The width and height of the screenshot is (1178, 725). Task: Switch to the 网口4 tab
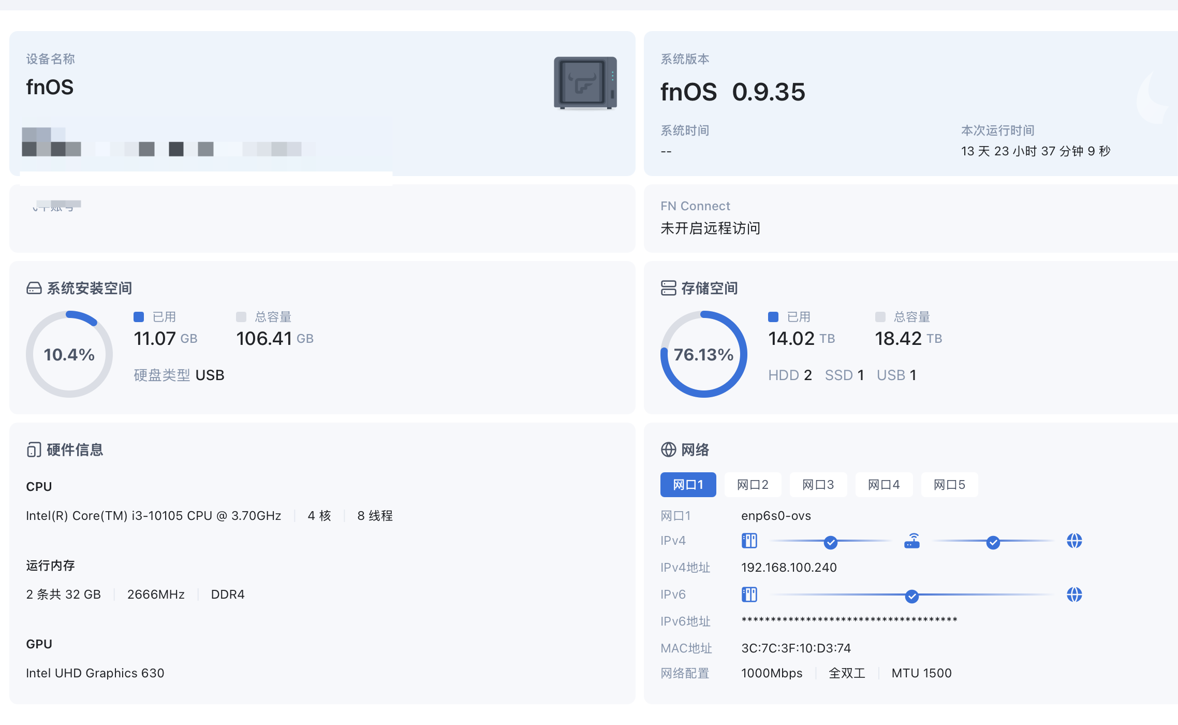(883, 485)
